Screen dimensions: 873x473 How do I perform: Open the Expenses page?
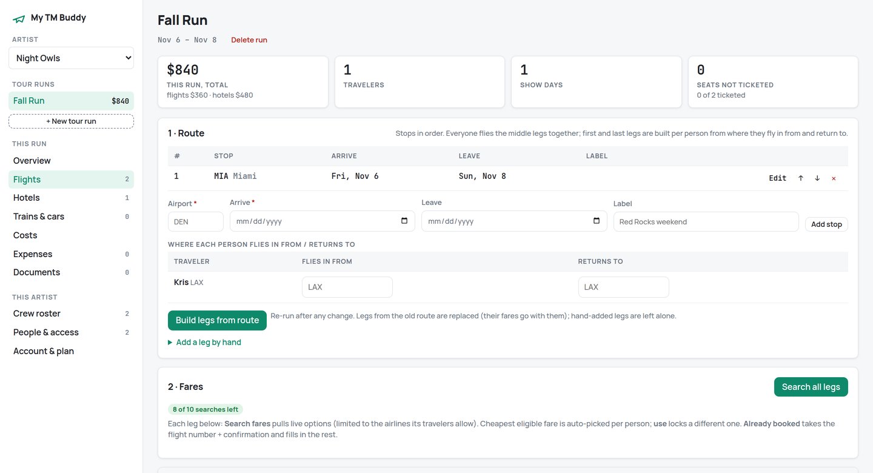71,254
